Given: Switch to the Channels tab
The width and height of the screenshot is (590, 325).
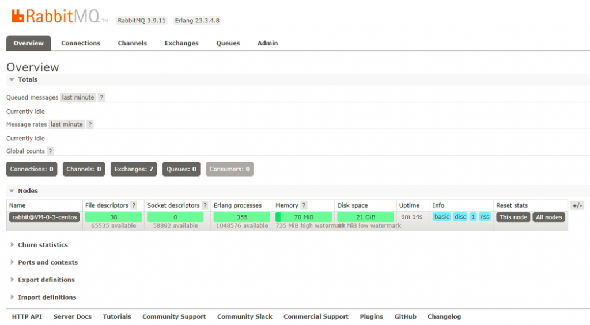Looking at the screenshot, I should pos(133,43).
